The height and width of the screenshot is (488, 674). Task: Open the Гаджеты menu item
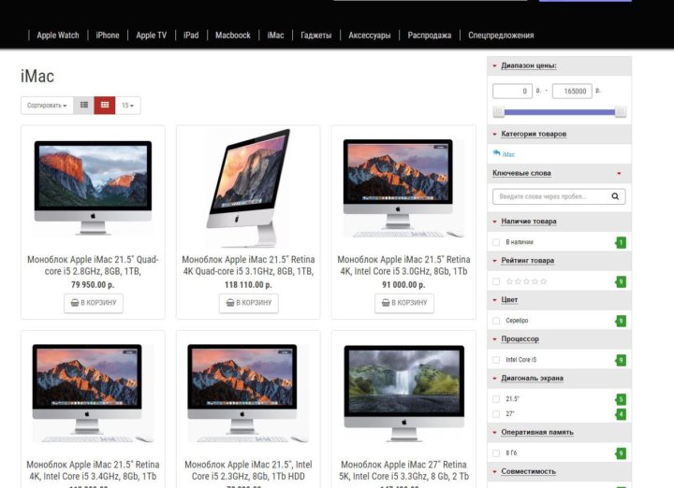pyautogui.click(x=316, y=36)
